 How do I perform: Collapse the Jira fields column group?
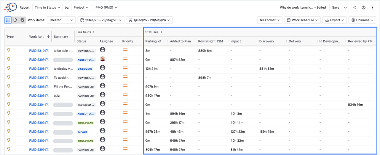click(94, 32)
